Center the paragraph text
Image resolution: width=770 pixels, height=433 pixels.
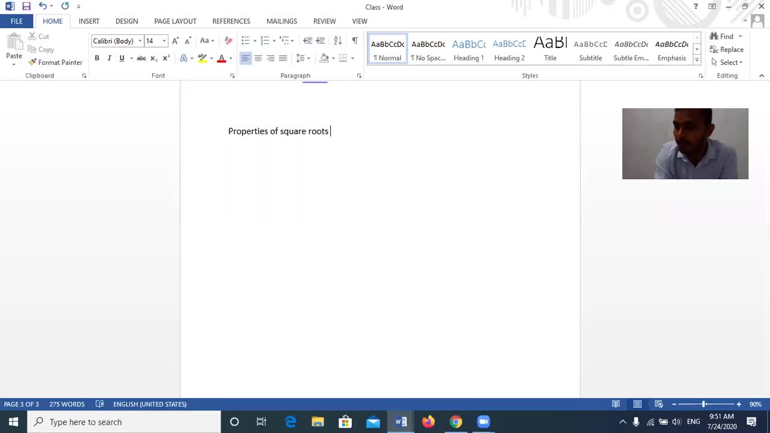click(258, 58)
